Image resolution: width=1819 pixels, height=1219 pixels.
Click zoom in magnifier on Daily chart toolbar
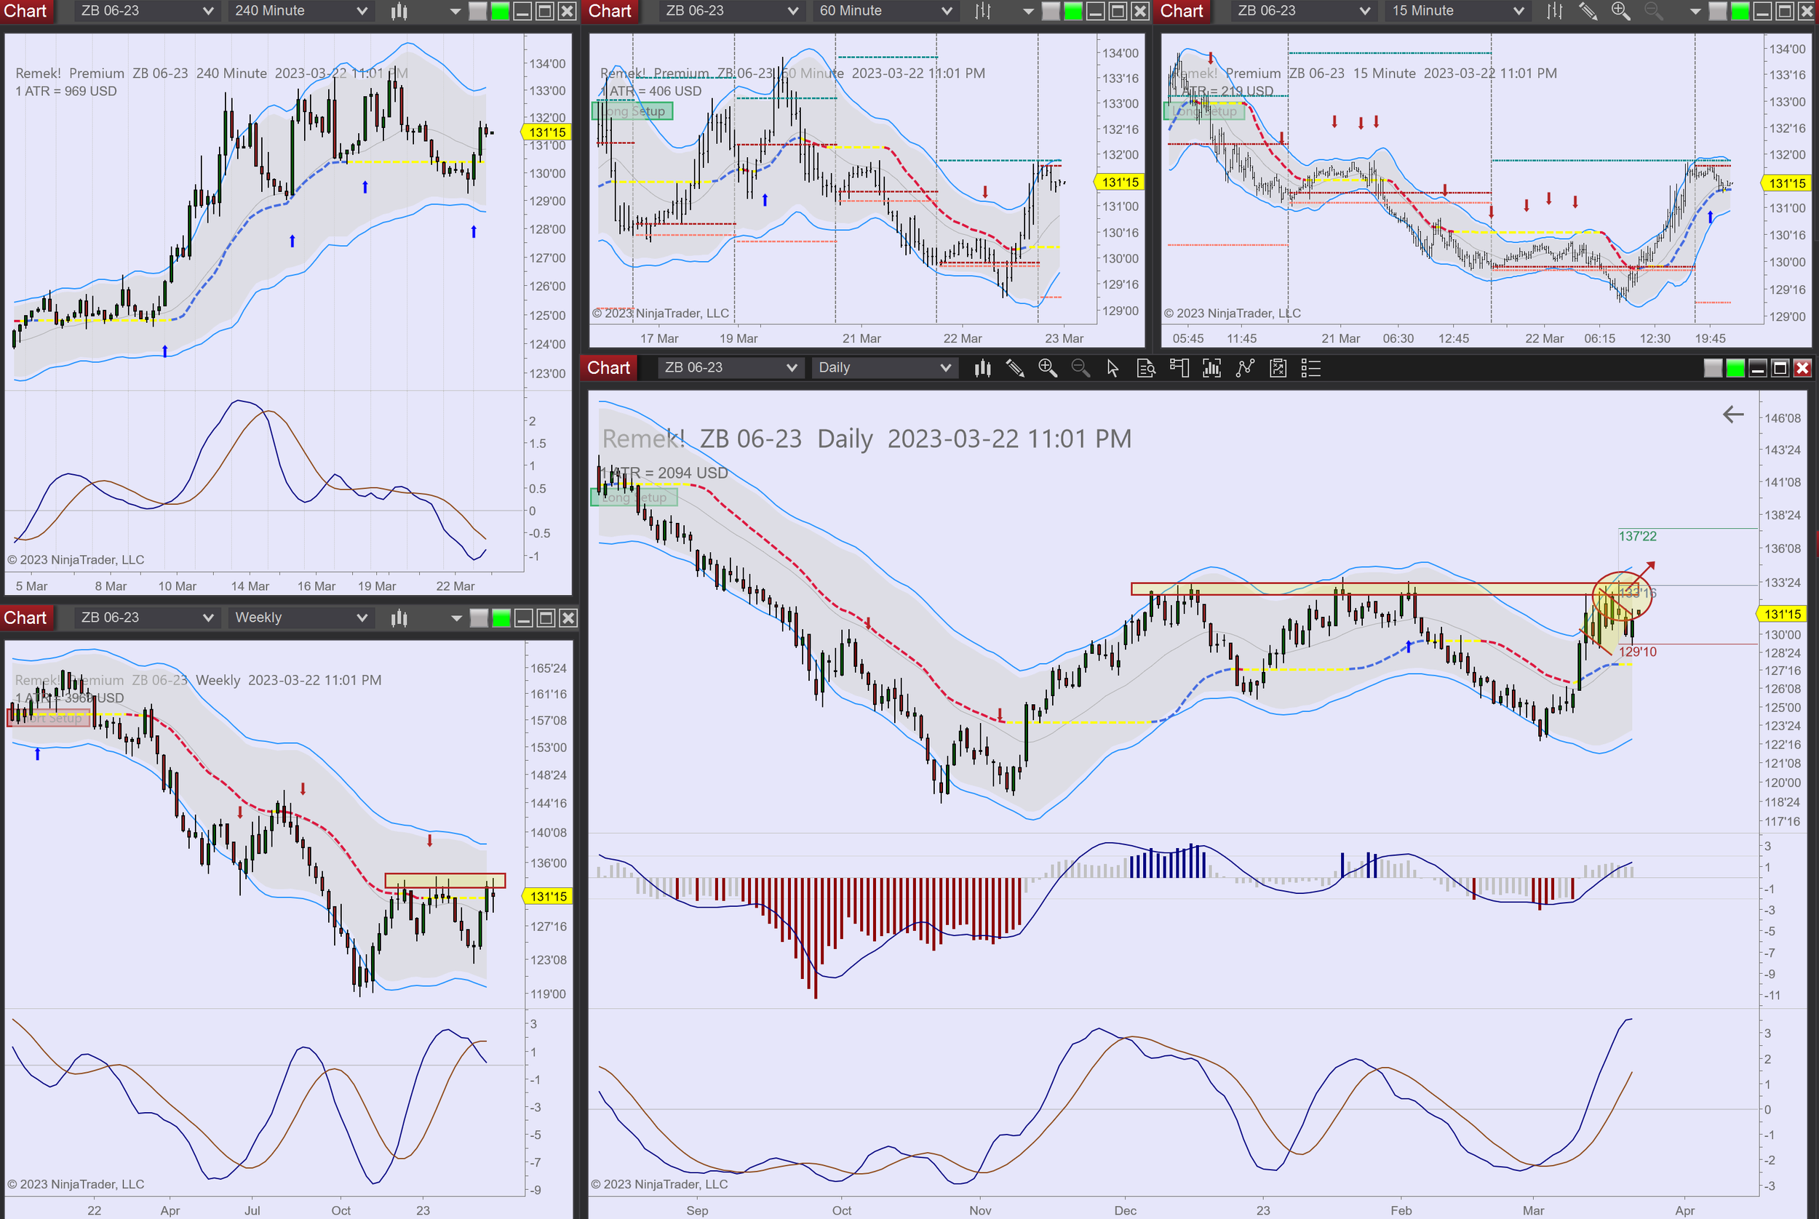(x=1048, y=368)
